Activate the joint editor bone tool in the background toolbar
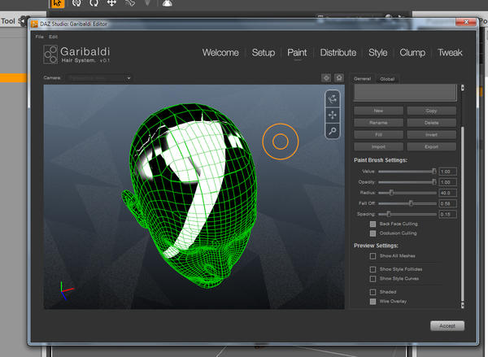 [130, 3]
